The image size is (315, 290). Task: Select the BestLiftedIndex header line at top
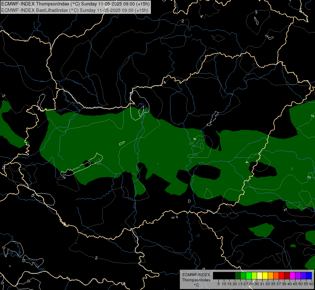click(x=75, y=10)
